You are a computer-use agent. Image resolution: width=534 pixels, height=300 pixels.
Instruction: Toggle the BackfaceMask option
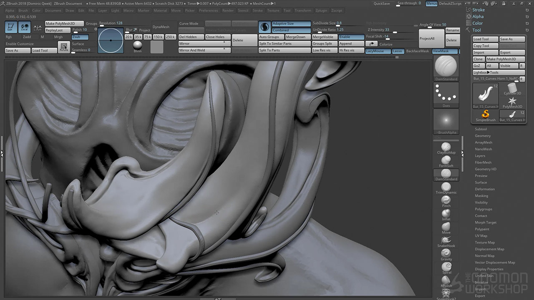tap(417, 51)
